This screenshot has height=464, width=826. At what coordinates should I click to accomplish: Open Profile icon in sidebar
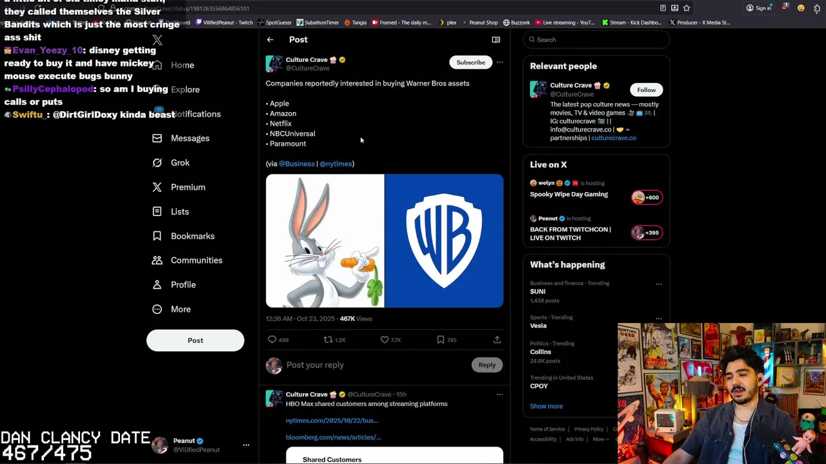coord(157,285)
